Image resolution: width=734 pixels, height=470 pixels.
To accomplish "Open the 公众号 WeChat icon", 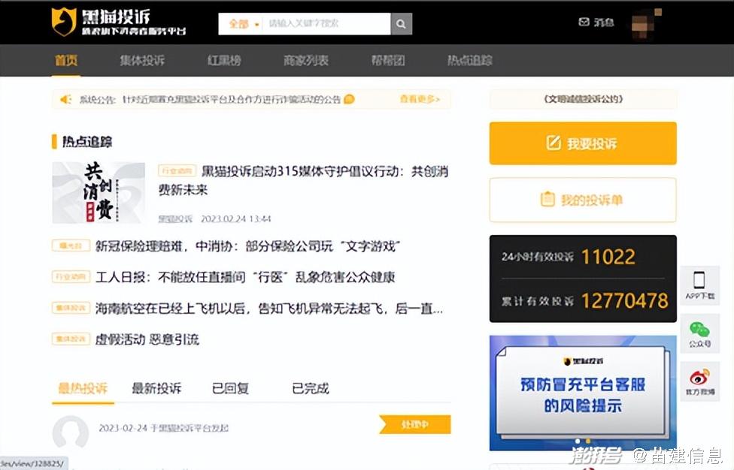I will tap(699, 330).
